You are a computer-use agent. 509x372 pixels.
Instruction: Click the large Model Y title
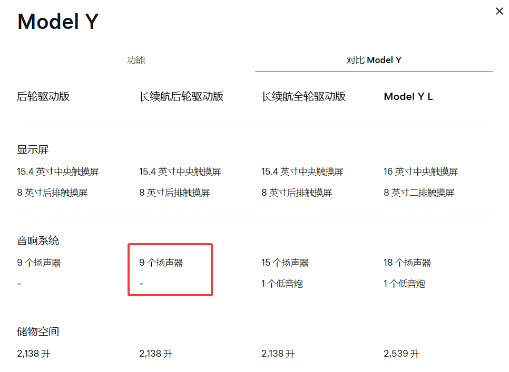(58, 22)
